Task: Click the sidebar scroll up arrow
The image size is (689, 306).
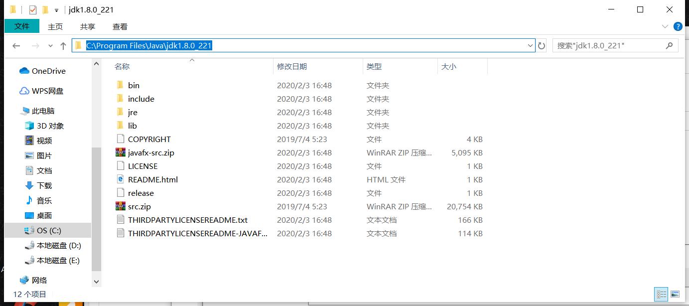Action: point(96,63)
